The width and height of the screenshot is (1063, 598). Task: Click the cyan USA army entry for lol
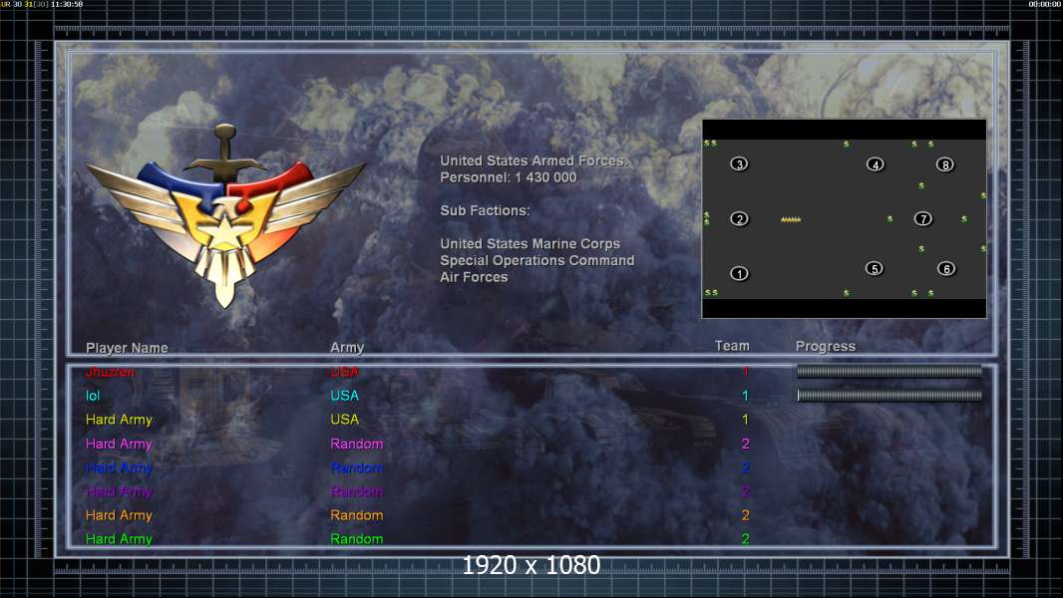(x=344, y=396)
